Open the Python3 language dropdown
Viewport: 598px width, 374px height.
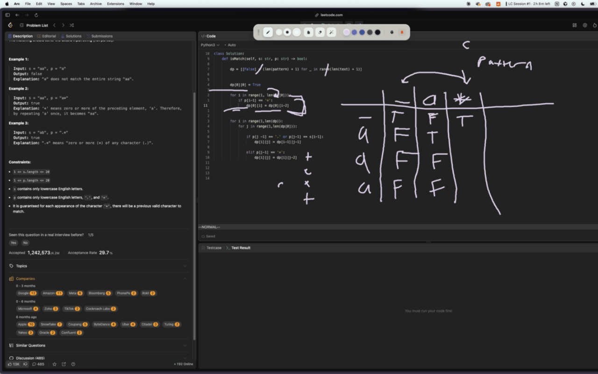click(x=210, y=45)
